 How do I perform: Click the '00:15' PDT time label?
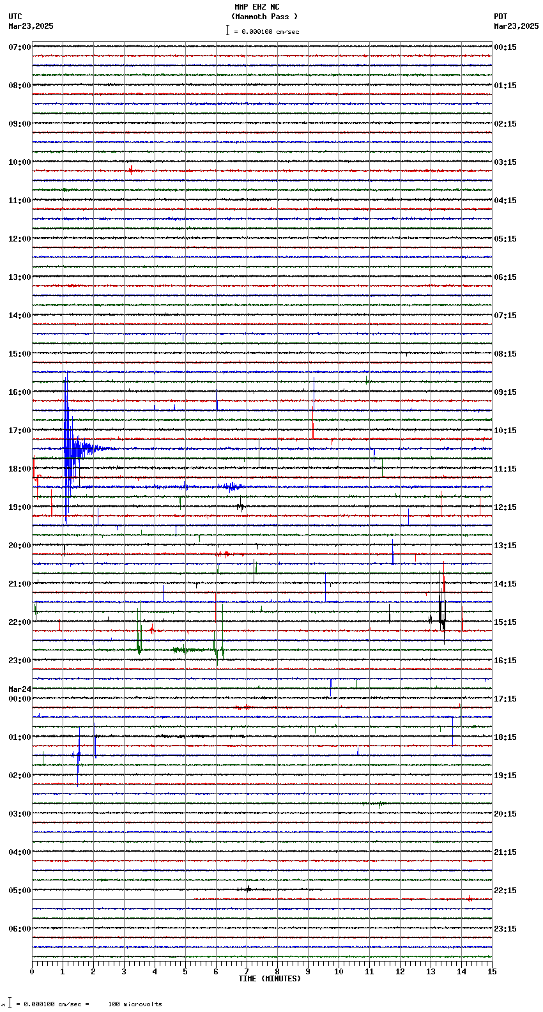pos(505,47)
